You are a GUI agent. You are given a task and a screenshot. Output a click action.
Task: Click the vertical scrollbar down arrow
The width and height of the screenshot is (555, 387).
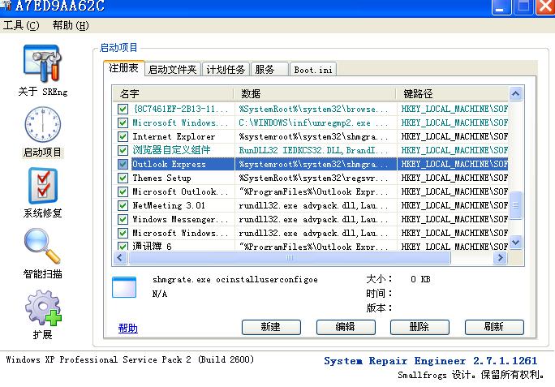[x=516, y=243]
